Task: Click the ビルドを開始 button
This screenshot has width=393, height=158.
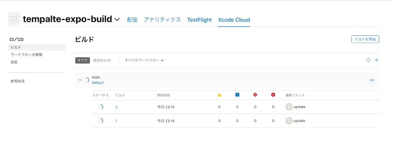Action: pos(365,39)
